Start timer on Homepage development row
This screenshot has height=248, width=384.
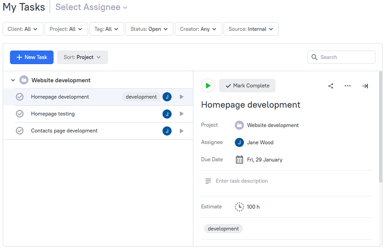(182, 97)
